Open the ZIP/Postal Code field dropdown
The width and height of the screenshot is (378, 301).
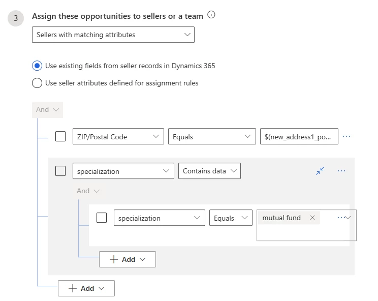(x=118, y=136)
